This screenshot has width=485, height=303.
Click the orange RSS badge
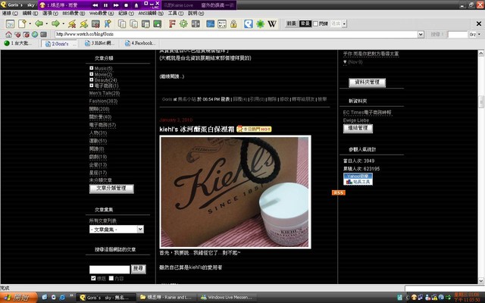click(x=339, y=192)
